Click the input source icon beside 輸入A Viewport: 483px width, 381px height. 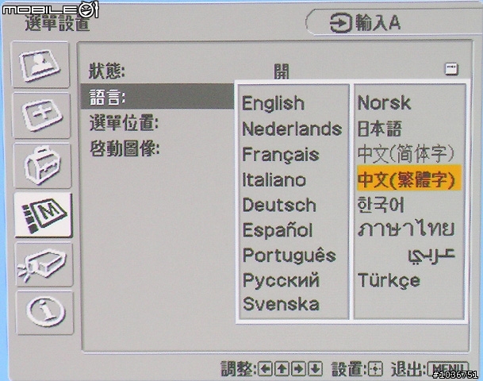coord(341,23)
